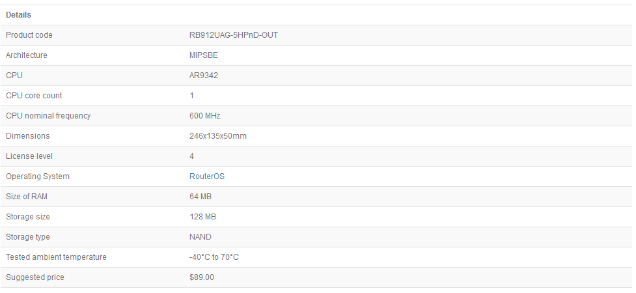Select the 64 MB RAM value
Screen dimensions: 636x293
200,197
